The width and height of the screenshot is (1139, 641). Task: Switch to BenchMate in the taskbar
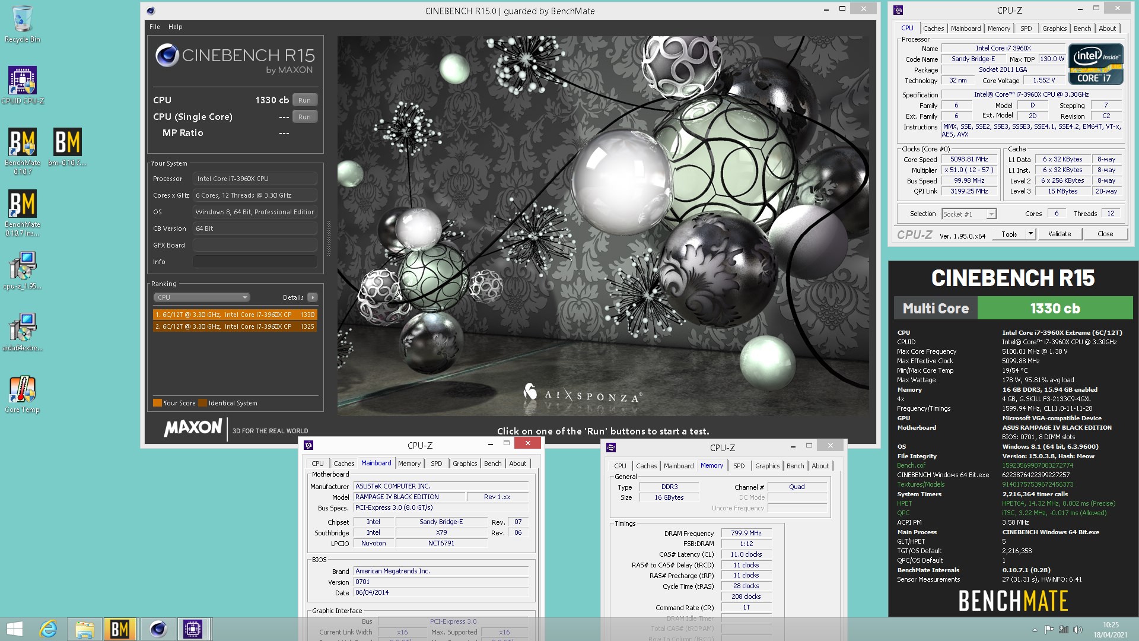click(x=120, y=629)
